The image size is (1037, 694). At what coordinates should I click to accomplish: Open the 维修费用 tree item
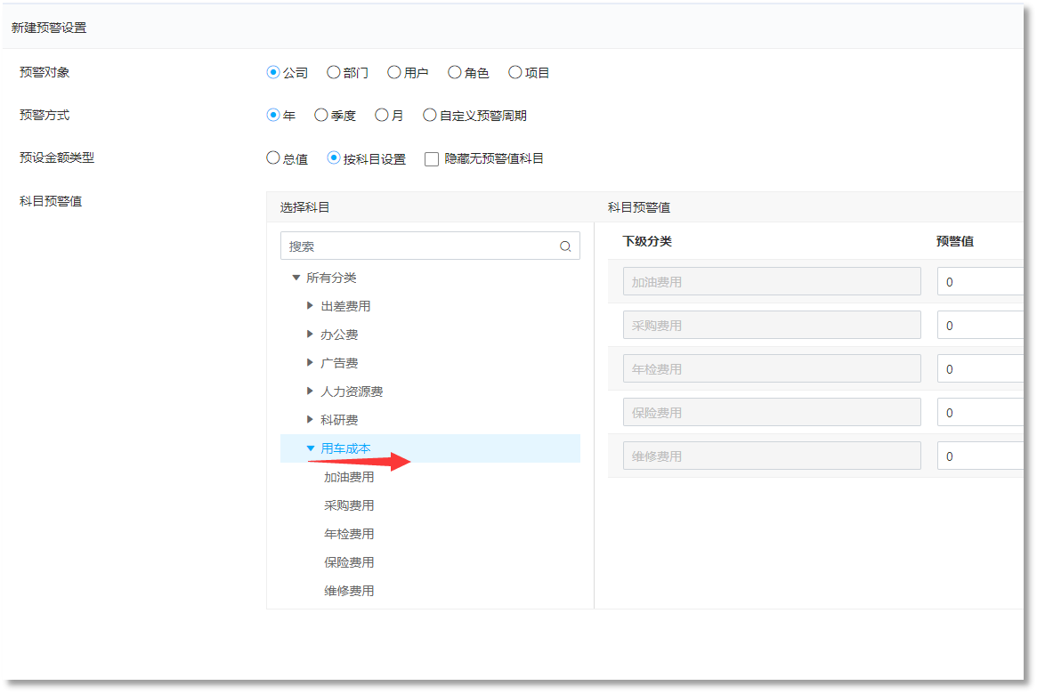tap(349, 591)
